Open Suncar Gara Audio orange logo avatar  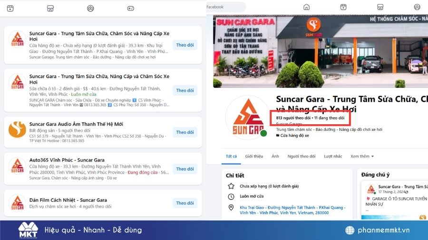(x=17, y=129)
